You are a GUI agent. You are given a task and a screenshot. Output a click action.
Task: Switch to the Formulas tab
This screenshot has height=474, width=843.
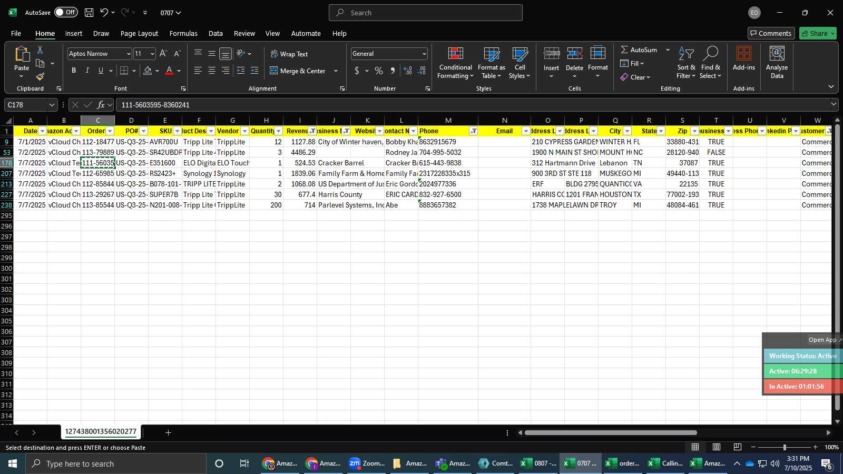(x=183, y=33)
